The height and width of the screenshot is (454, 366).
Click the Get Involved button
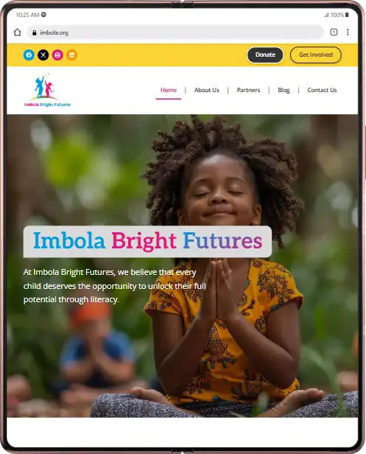pyautogui.click(x=316, y=55)
